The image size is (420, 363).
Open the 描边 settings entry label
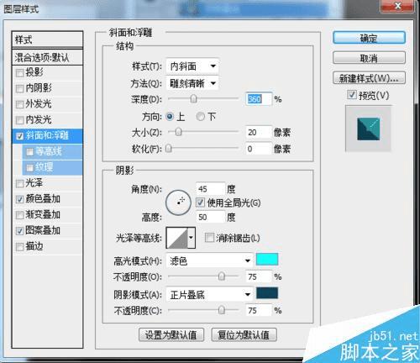tap(34, 246)
